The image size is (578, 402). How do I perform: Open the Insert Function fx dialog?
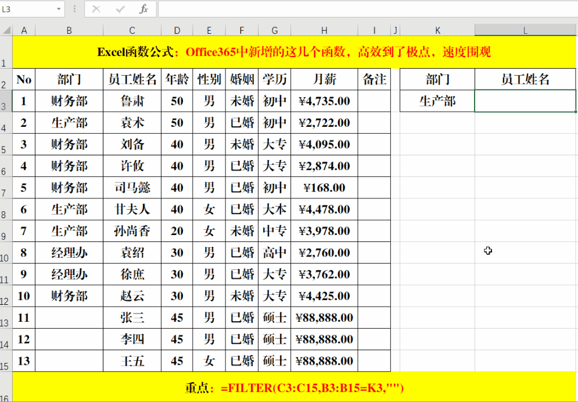pos(143,9)
